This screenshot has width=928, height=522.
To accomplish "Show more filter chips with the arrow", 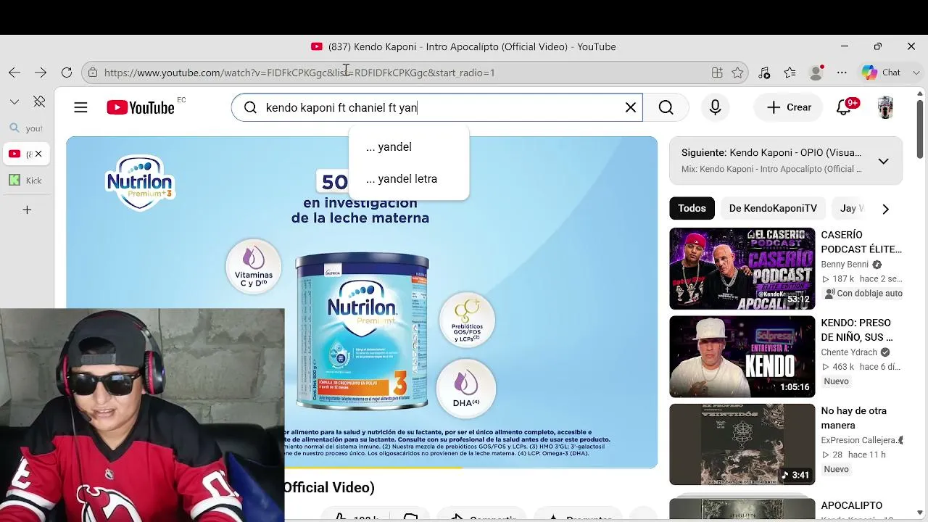I will click(885, 209).
